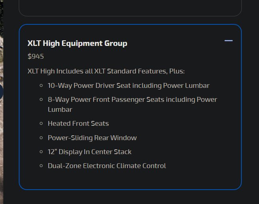Image resolution: width=259 pixels, height=204 pixels.
Task: Select the 12" Display In Center Stack item
Action: pyautogui.click(x=90, y=152)
